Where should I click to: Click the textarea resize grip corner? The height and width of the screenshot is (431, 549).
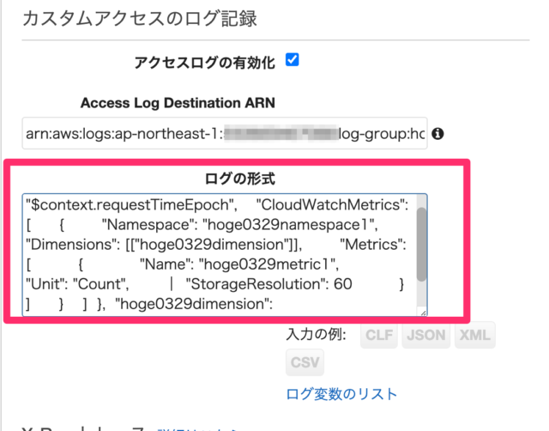click(x=423, y=313)
